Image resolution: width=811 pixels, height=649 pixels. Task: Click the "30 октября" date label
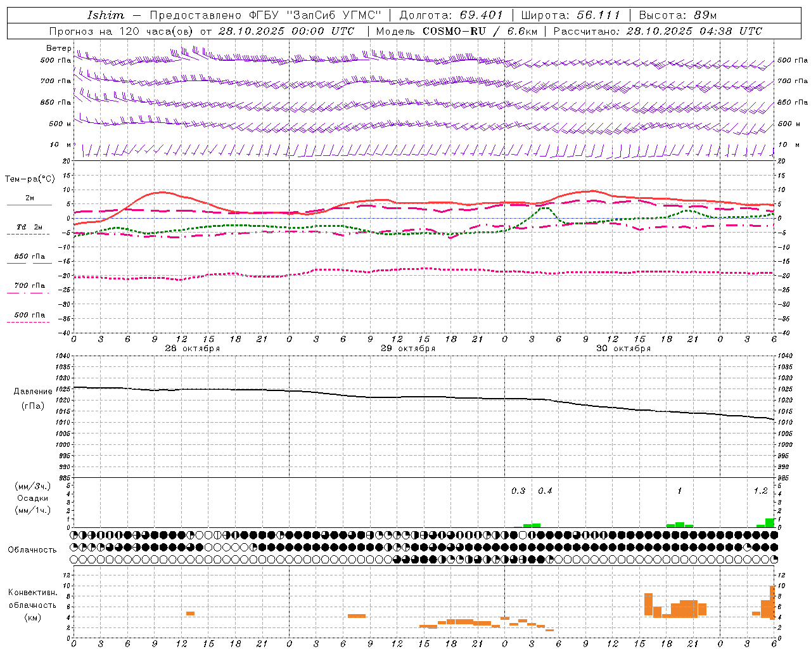623,349
